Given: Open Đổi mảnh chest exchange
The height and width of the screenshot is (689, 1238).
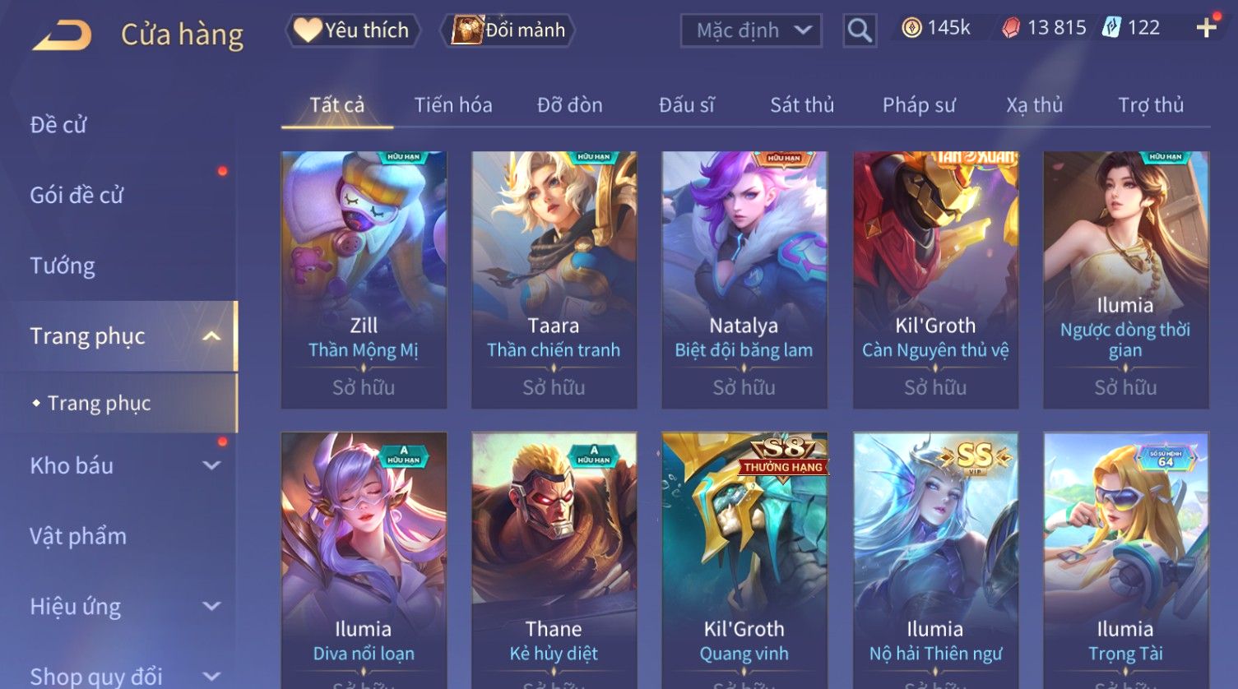Looking at the screenshot, I should click(508, 30).
